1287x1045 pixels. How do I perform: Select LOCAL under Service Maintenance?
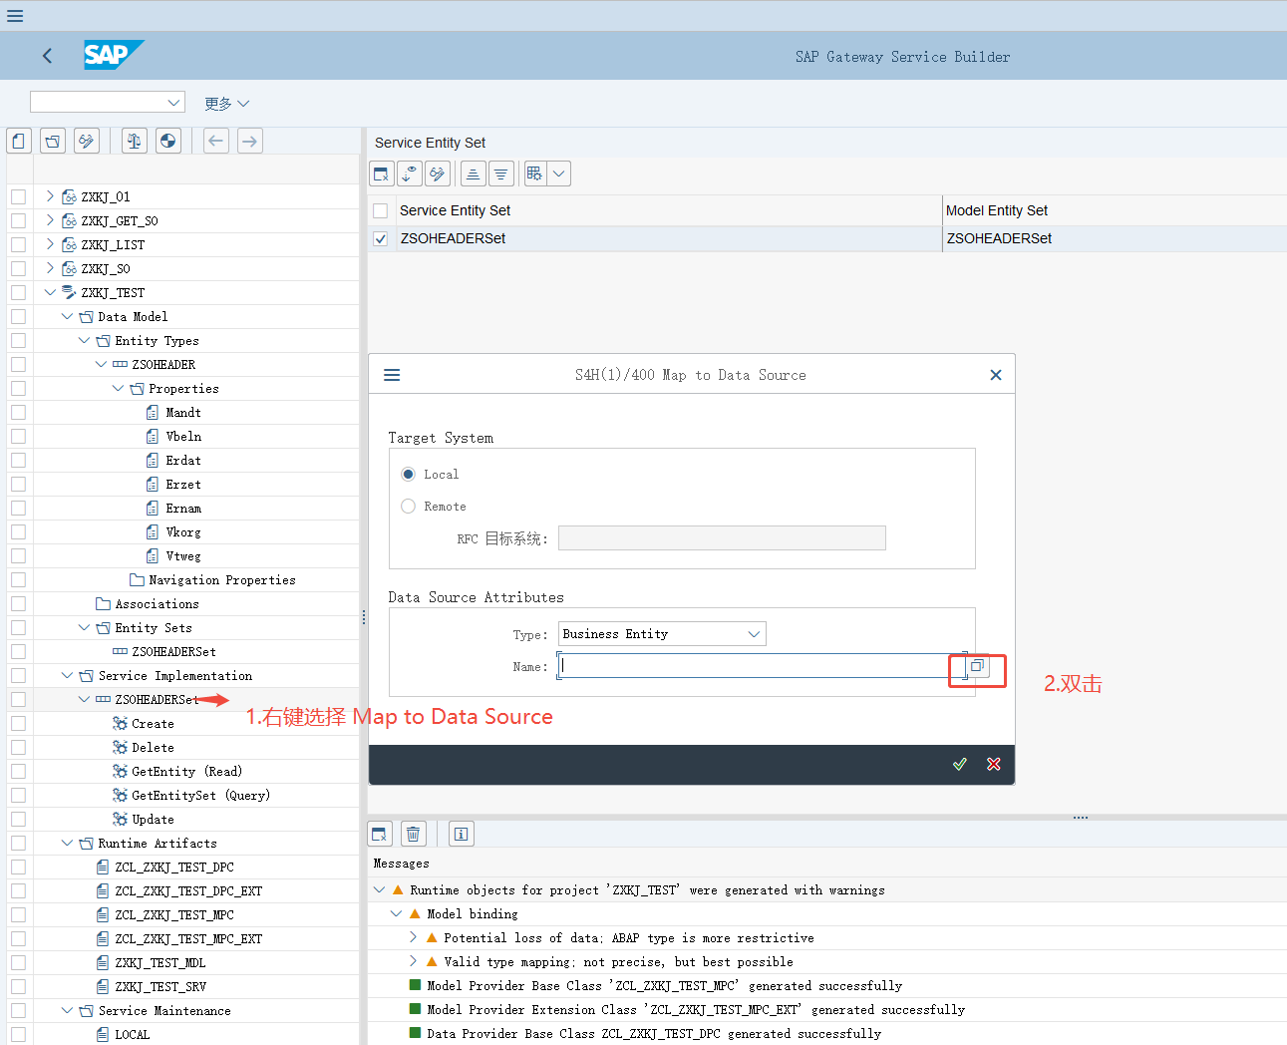point(132,1035)
